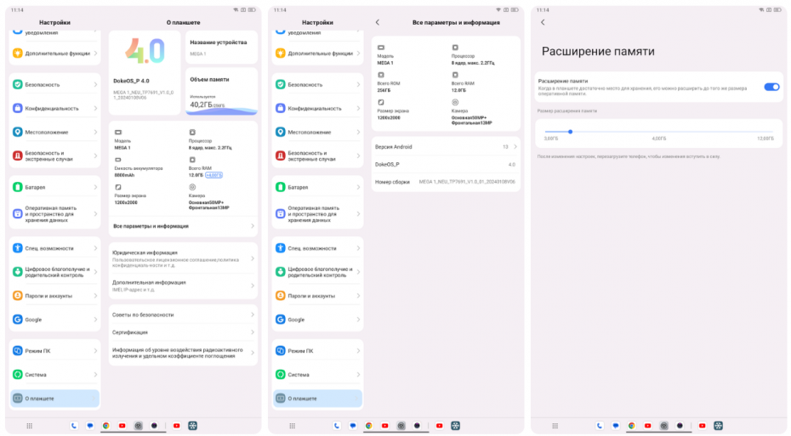Tap Местоположение pin icon in left screenshot
This screenshot has width=791, height=436.
[18, 132]
